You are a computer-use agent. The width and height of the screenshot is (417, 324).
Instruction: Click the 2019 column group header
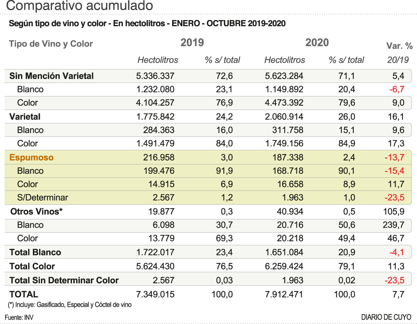[192, 43]
